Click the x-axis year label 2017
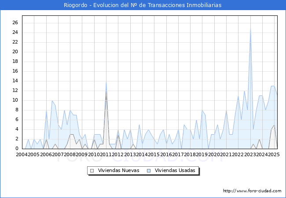This screenshot has width=286, height=198. (x=178, y=154)
